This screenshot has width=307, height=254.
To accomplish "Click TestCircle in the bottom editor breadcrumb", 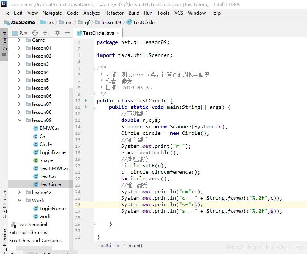I will (109, 246).
